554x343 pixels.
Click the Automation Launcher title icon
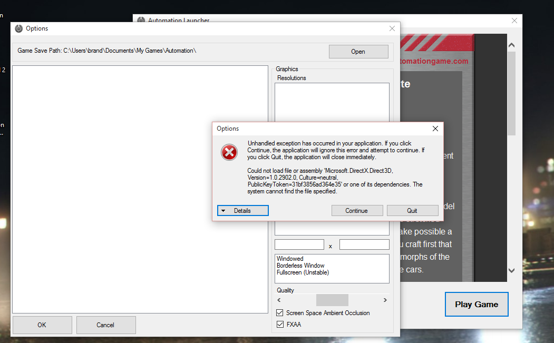[141, 20]
